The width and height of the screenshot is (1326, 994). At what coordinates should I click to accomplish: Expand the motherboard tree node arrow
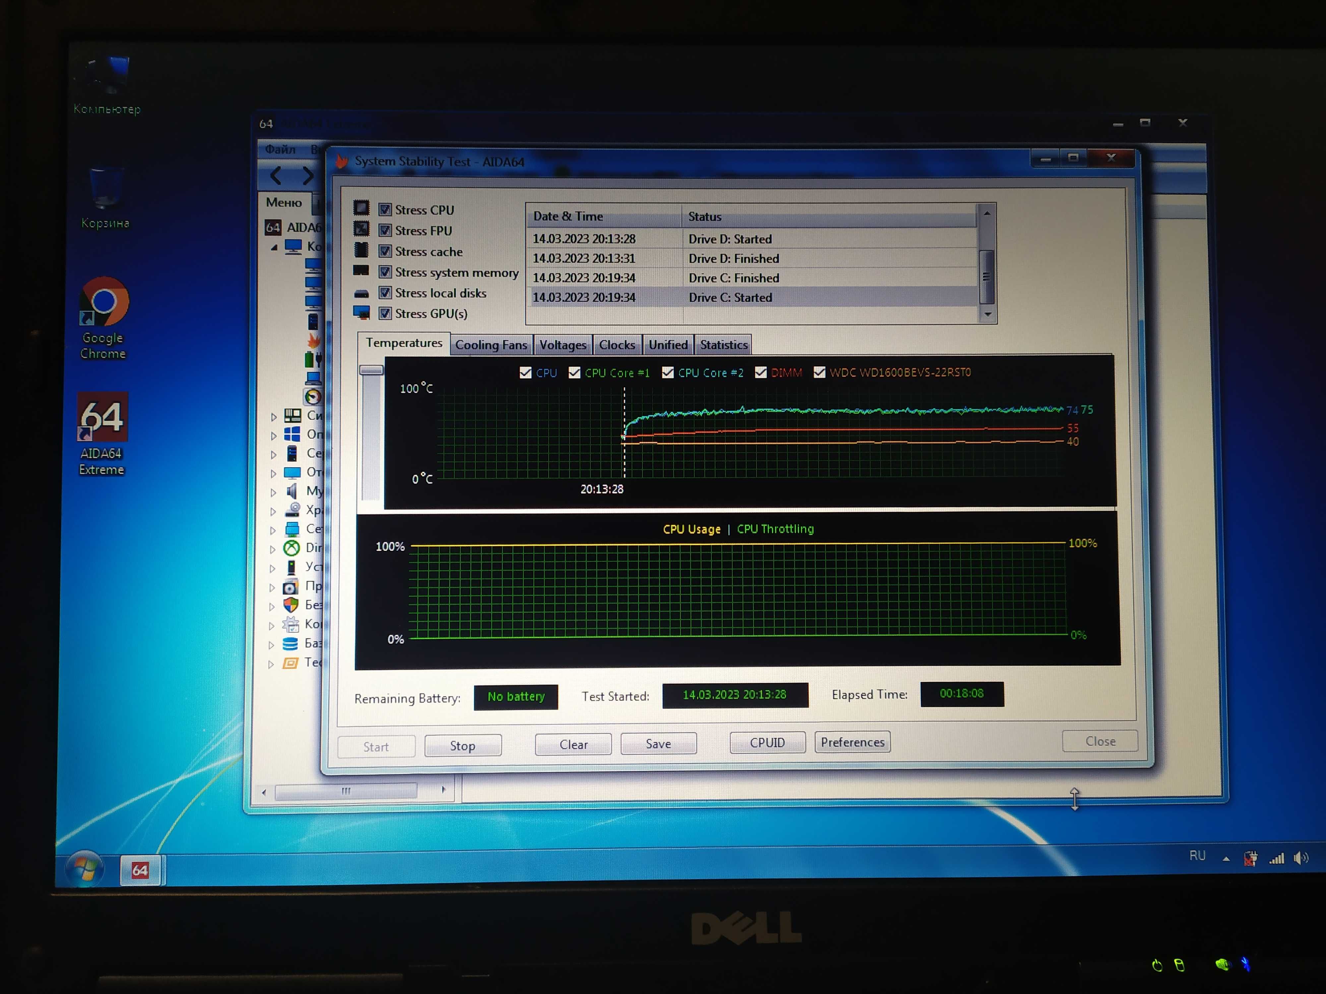pyautogui.click(x=273, y=416)
